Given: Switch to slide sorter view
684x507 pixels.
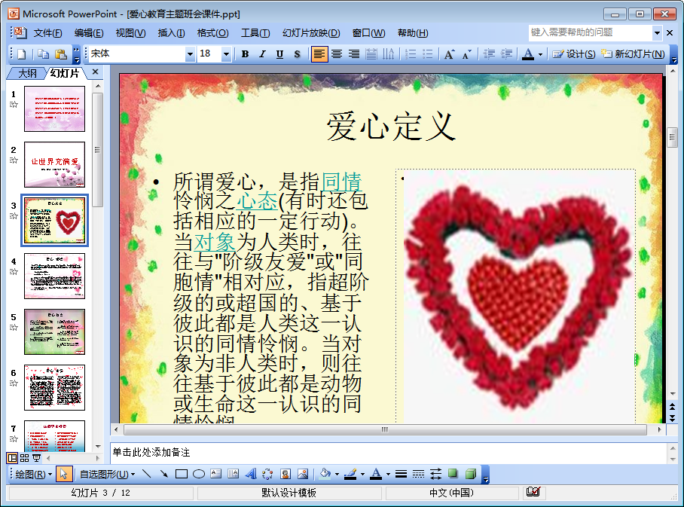Looking at the screenshot, I should [x=24, y=458].
